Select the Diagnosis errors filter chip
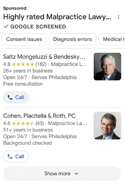Screen dimensions: 125x185 click(72, 39)
